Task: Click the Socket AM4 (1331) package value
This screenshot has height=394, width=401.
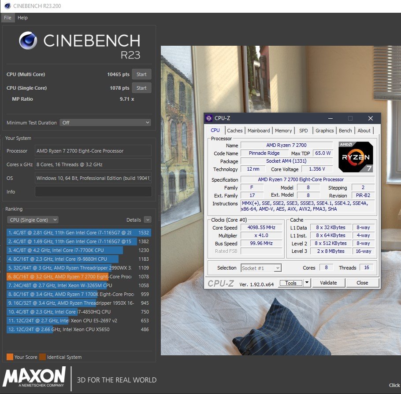Action: [x=286, y=161]
